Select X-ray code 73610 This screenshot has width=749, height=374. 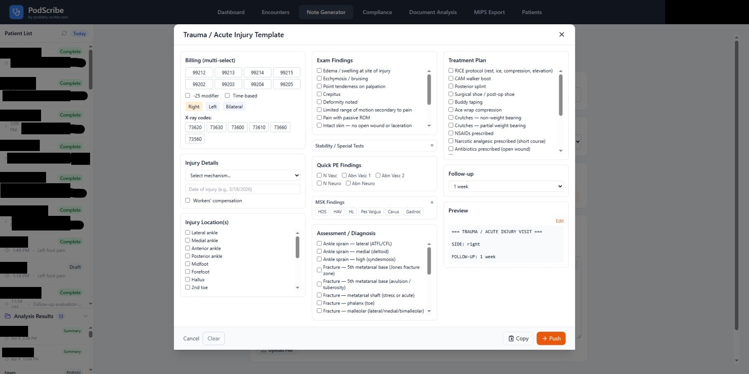(259, 128)
